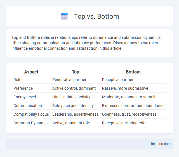Viewport: 179px width, 157px height.
Task: Click the 'Bottom' column header
Action: (133, 72)
